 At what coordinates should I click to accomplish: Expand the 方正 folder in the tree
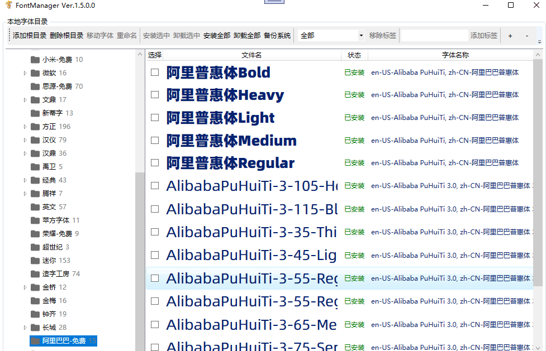click(x=25, y=126)
